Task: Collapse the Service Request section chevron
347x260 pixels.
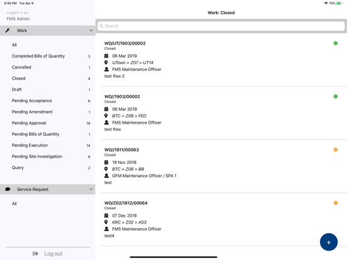Action: (91, 189)
